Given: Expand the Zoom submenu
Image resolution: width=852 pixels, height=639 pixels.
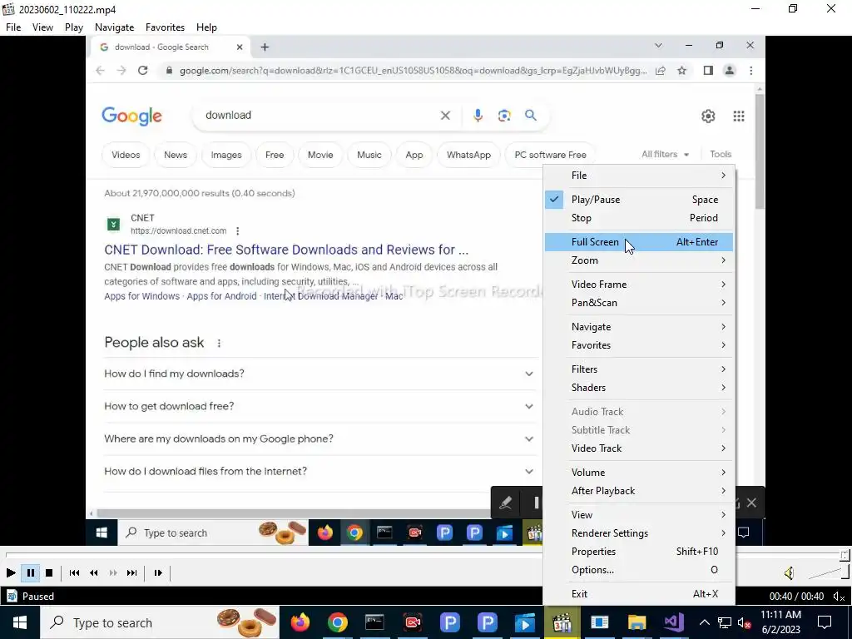Looking at the screenshot, I should pos(639,260).
